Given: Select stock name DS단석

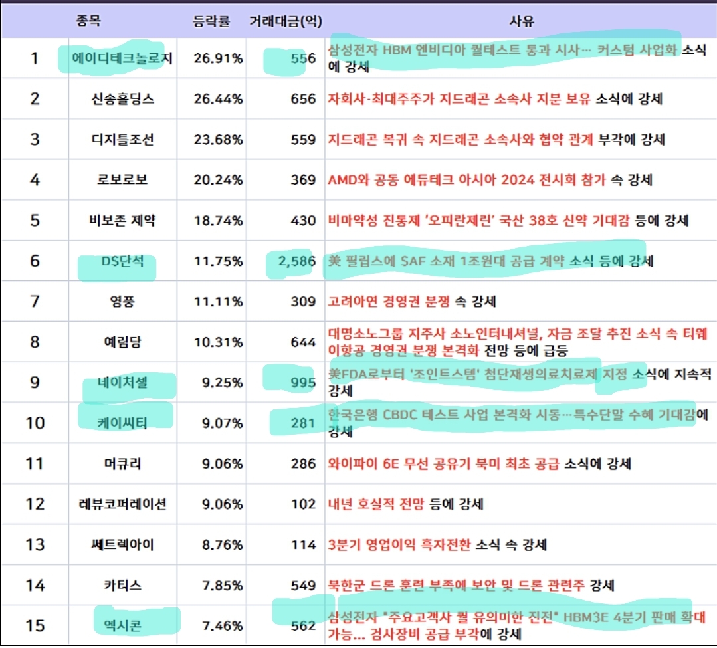Looking at the screenshot, I should [x=122, y=261].
